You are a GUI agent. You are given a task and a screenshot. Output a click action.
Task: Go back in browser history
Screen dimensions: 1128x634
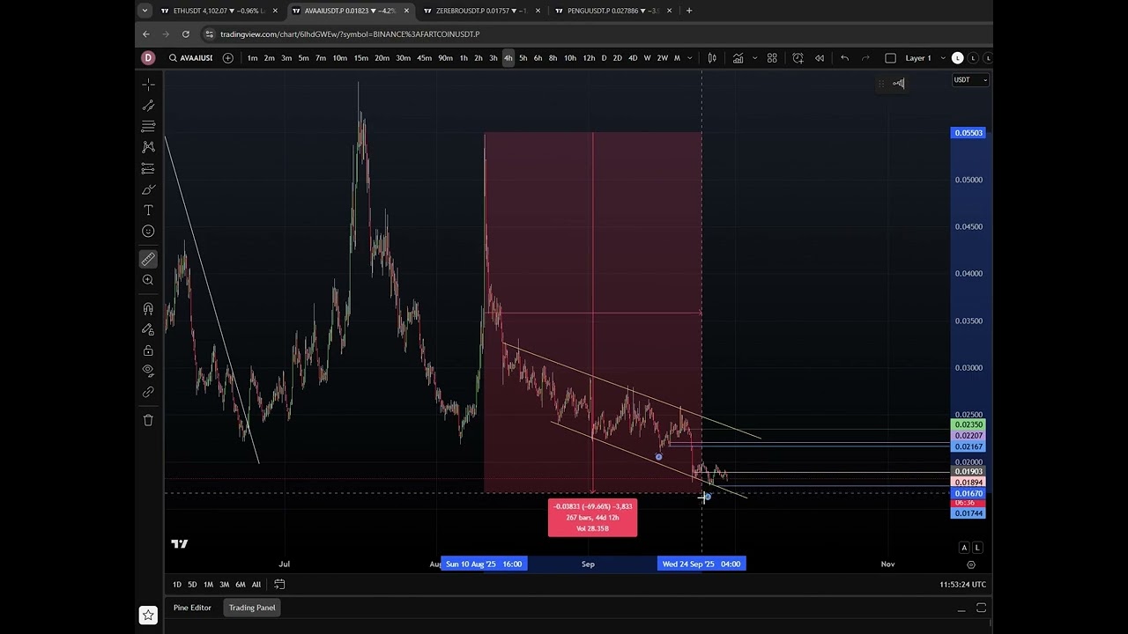(x=145, y=34)
